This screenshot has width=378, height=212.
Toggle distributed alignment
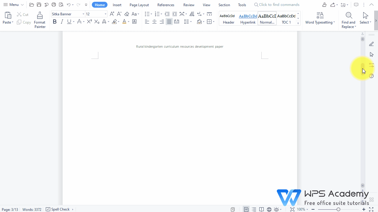pos(177,21)
